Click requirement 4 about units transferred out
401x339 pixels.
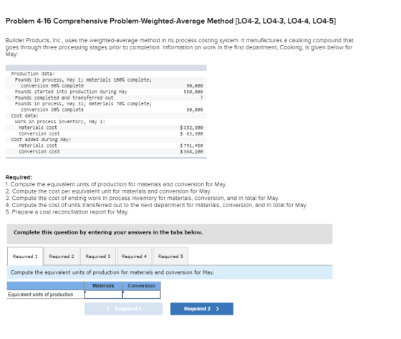click(157, 205)
